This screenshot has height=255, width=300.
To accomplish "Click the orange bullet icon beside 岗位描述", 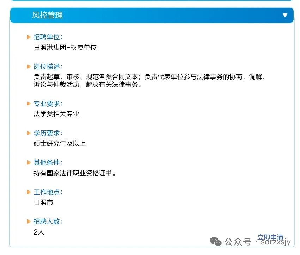I will click(x=29, y=67).
